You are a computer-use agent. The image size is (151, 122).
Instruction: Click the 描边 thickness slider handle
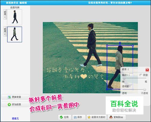124,78
